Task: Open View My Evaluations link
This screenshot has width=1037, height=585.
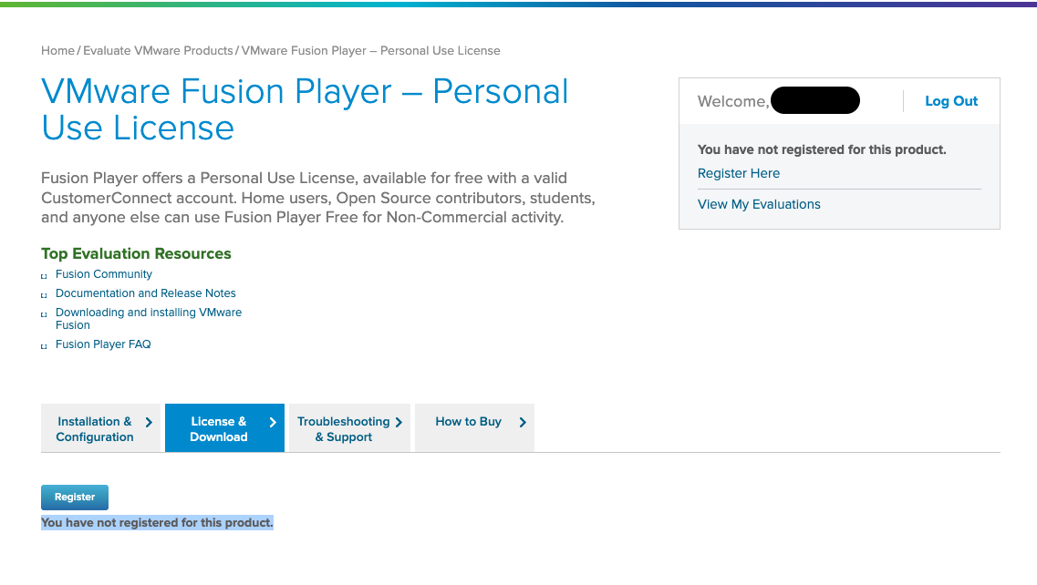Action: [x=759, y=204]
